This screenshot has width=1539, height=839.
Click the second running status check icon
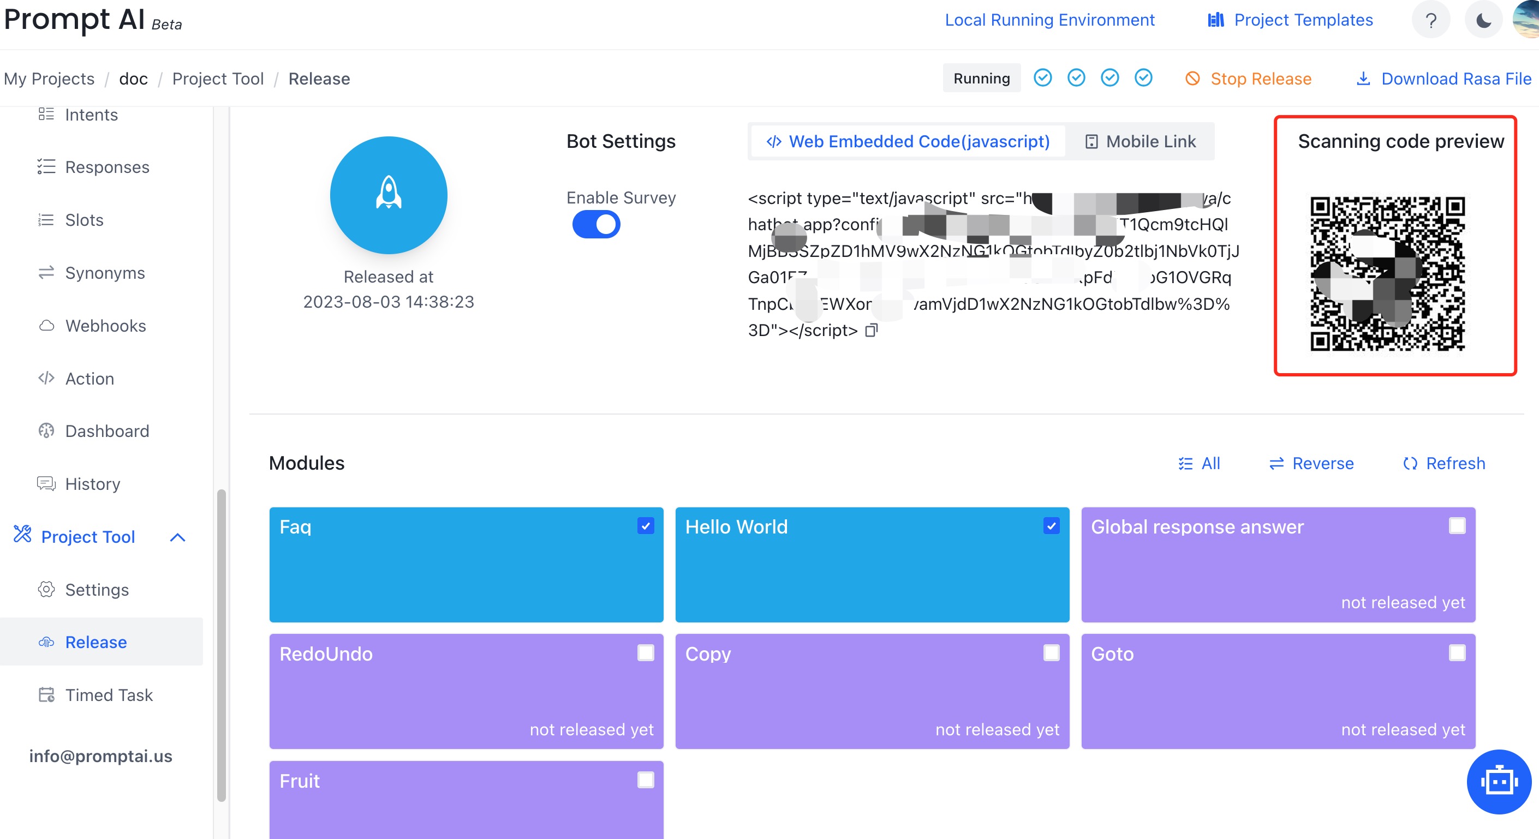[1076, 77]
